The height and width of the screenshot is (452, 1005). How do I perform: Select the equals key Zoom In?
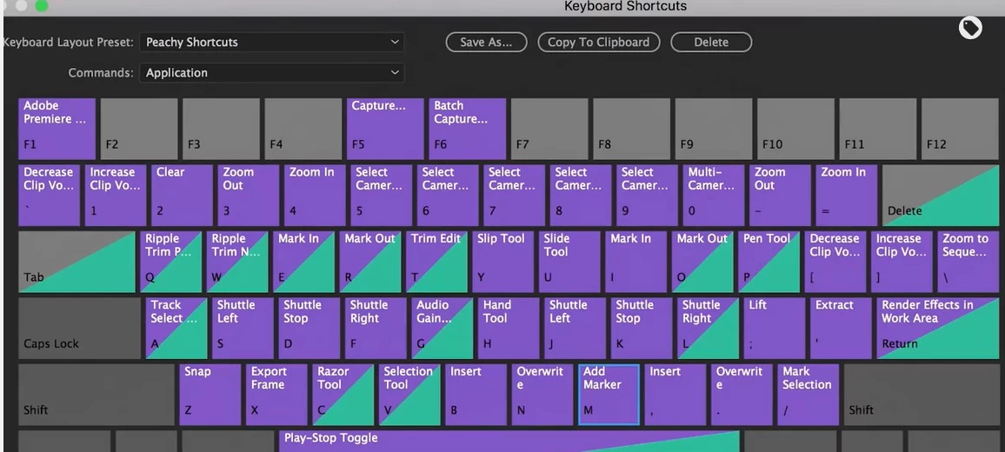pos(847,196)
